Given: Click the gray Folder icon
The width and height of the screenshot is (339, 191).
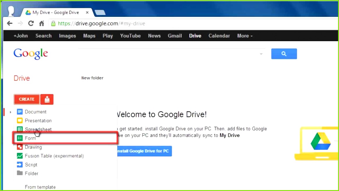Looking at the screenshot, I should coord(20,173).
